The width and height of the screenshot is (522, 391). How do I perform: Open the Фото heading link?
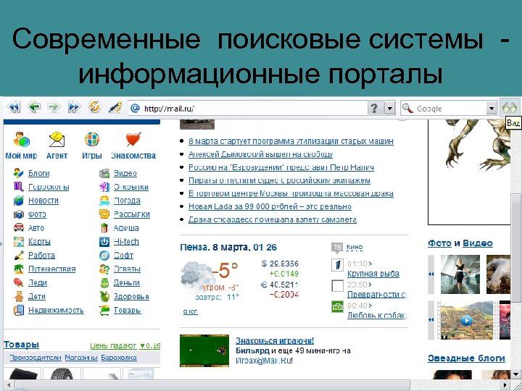pos(439,243)
